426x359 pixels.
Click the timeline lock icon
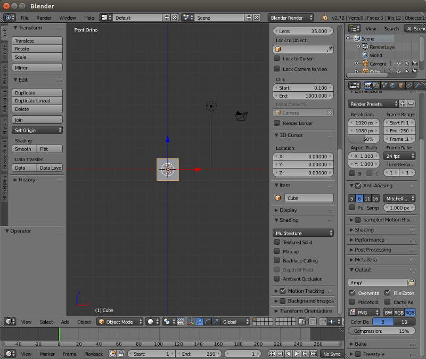click(121, 354)
